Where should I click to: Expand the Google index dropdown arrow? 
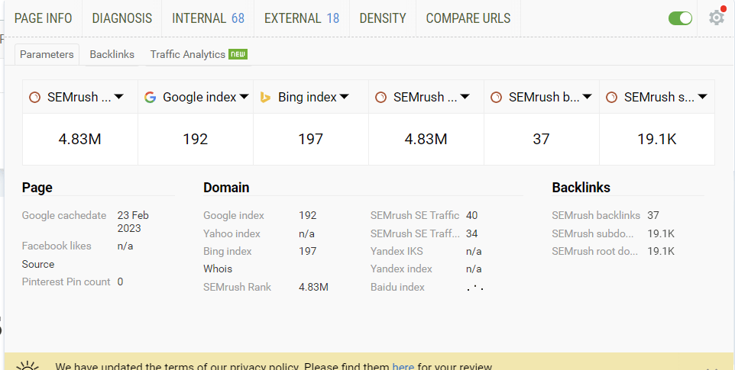[244, 97]
